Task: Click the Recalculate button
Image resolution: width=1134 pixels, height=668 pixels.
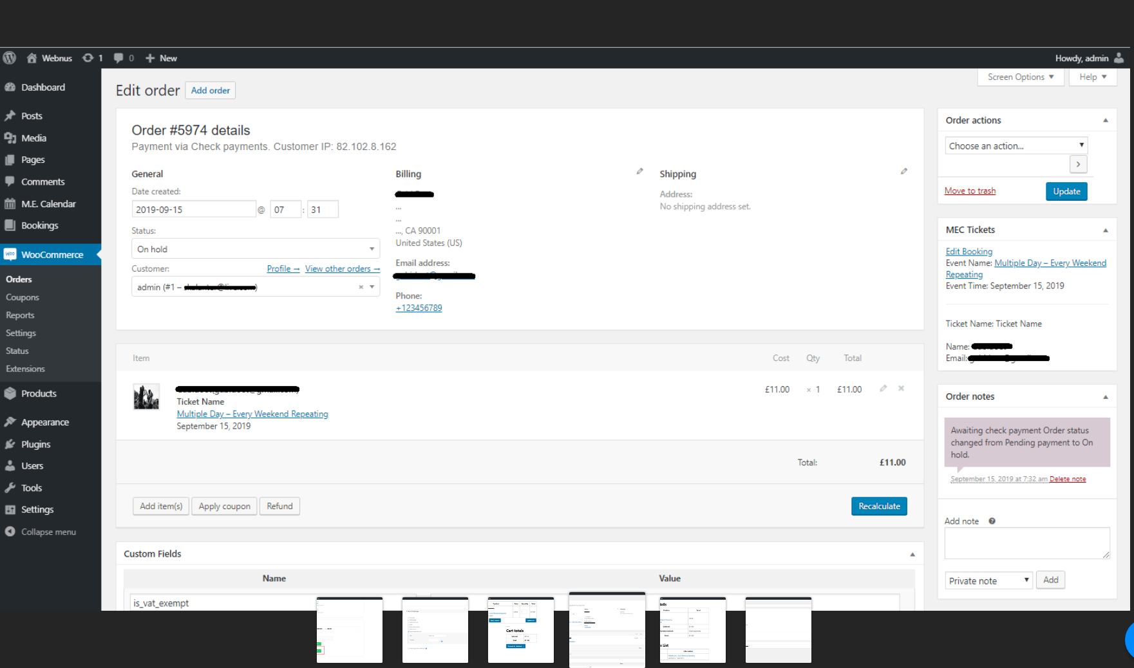Action: tap(879, 506)
